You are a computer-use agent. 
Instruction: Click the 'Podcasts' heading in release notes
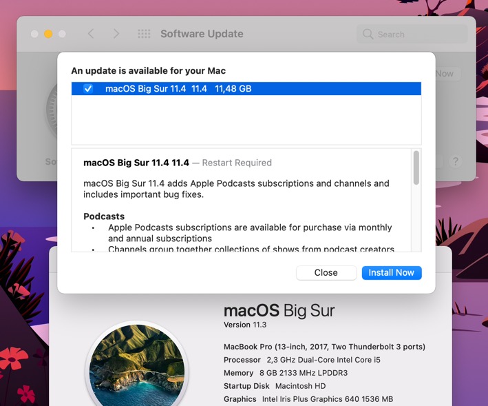(x=104, y=216)
